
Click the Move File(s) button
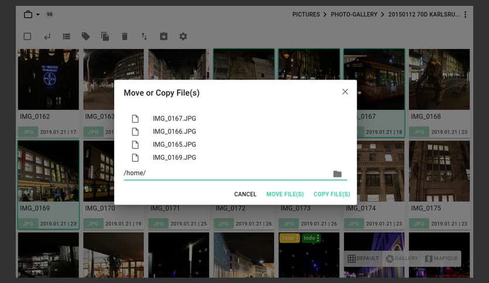point(285,194)
